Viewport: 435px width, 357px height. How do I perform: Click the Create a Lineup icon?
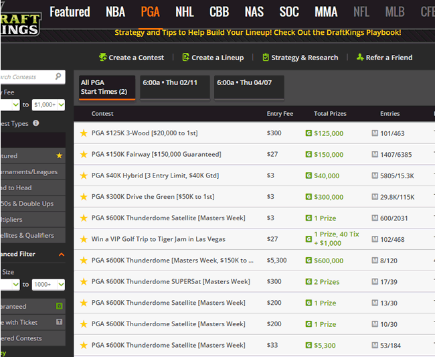pyautogui.click(x=185, y=57)
